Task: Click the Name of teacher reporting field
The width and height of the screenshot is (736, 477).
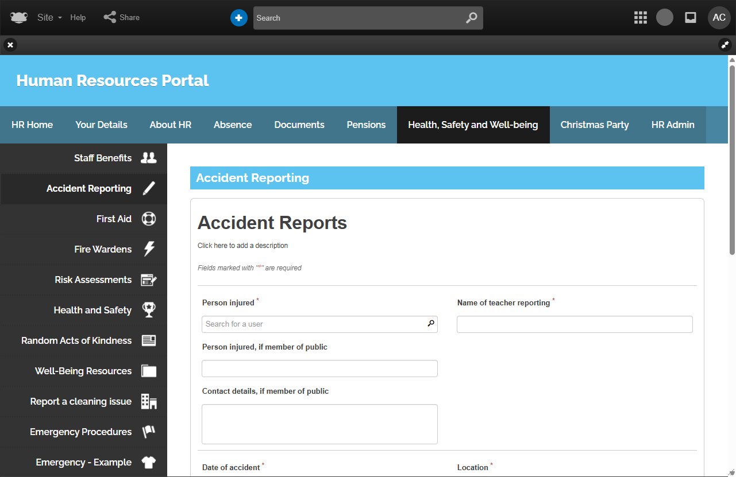Action: 575,324
